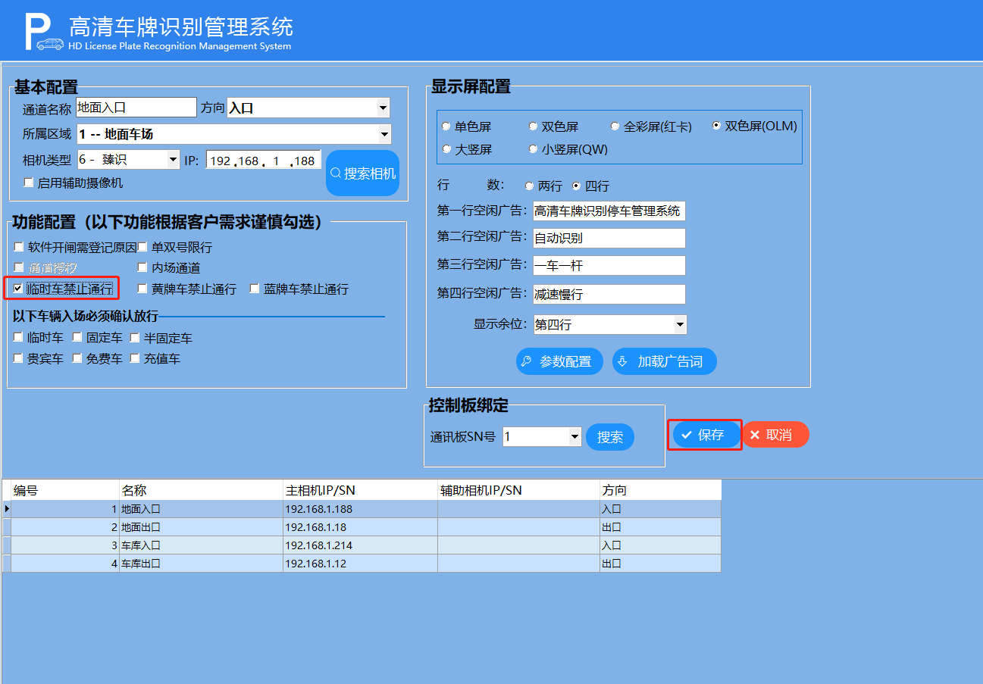Save the configuration with 保存

click(x=706, y=435)
